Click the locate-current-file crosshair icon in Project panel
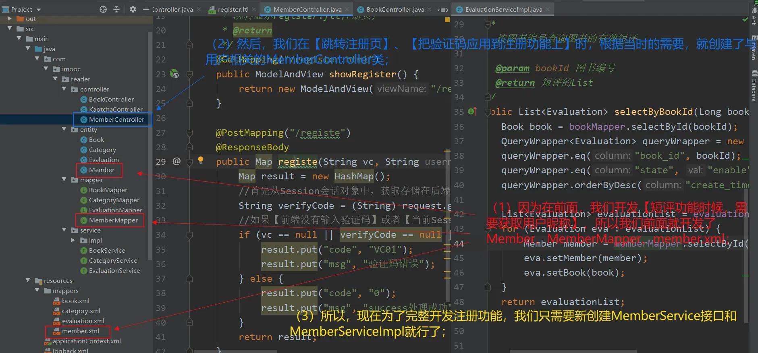758x353 pixels. (x=103, y=9)
